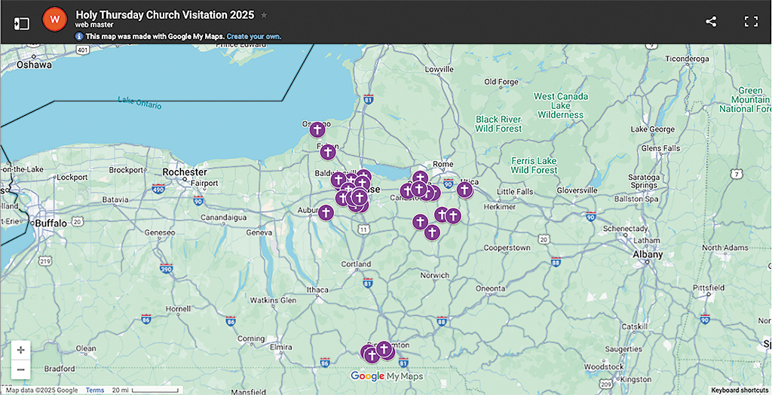Click the Keyboard shortcuts button
This screenshot has height=395, width=772.
(739, 390)
